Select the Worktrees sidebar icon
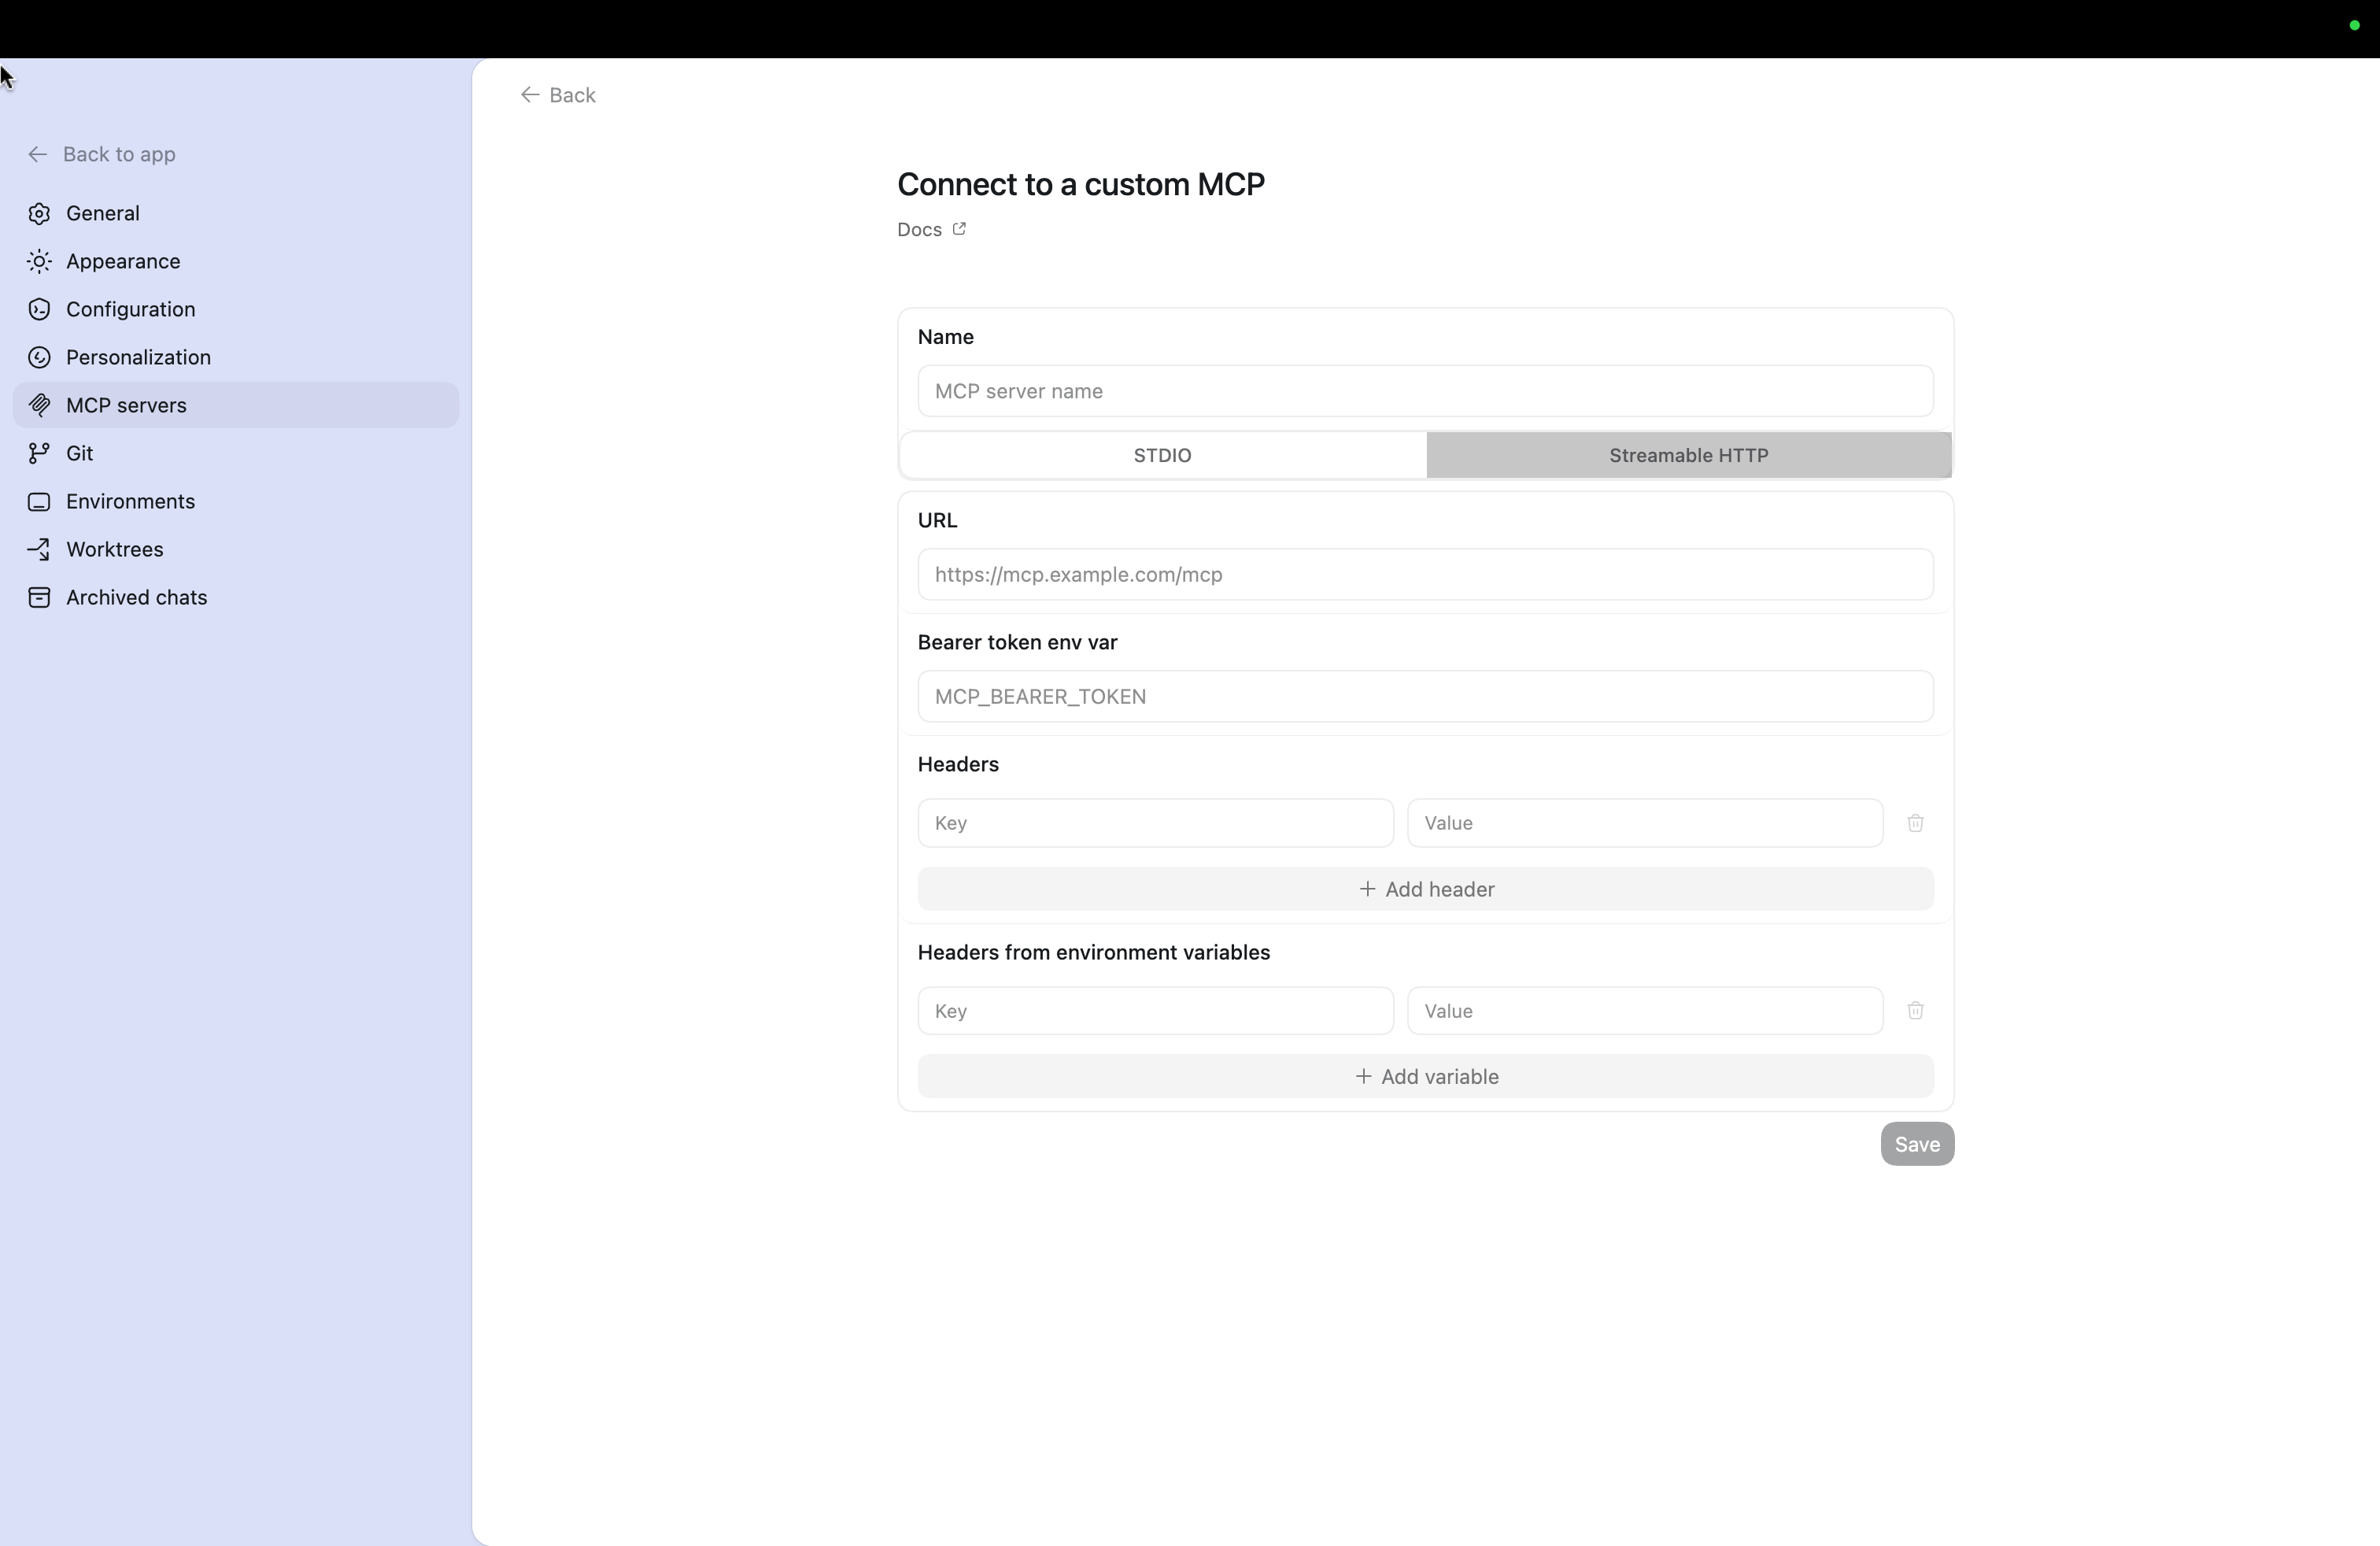 pyautogui.click(x=39, y=549)
